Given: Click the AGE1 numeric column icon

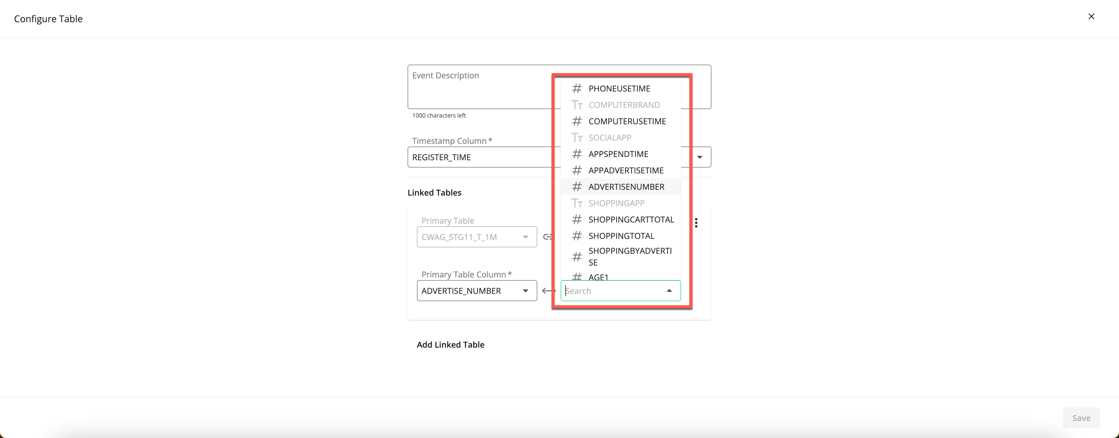Looking at the screenshot, I should tap(577, 277).
